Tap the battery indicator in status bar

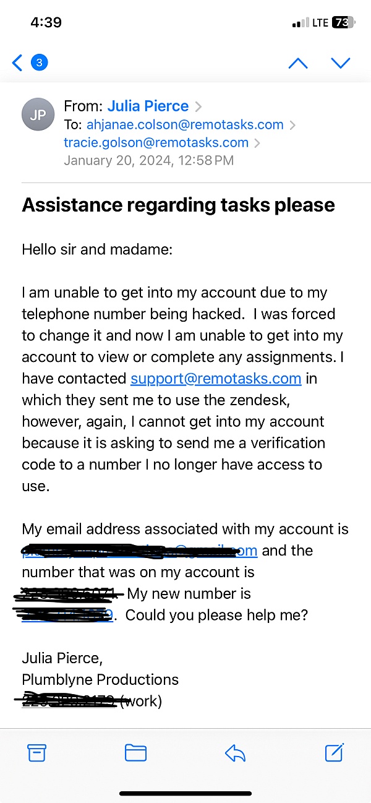click(343, 22)
